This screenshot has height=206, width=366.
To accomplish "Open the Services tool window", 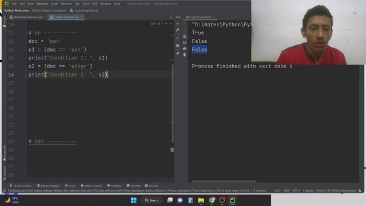I will pos(152,185).
